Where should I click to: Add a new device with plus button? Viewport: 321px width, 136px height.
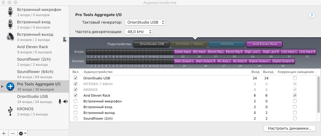click(4, 133)
